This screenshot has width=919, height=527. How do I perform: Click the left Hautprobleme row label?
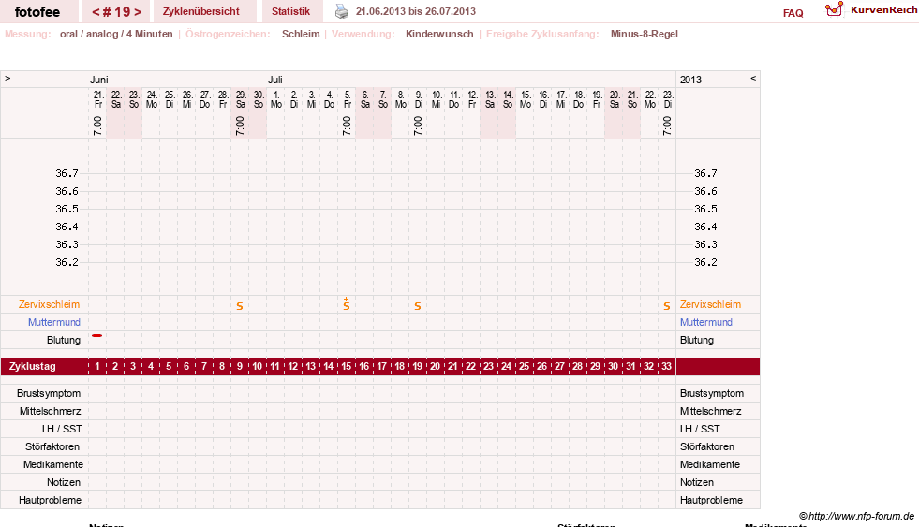[50, 500]
